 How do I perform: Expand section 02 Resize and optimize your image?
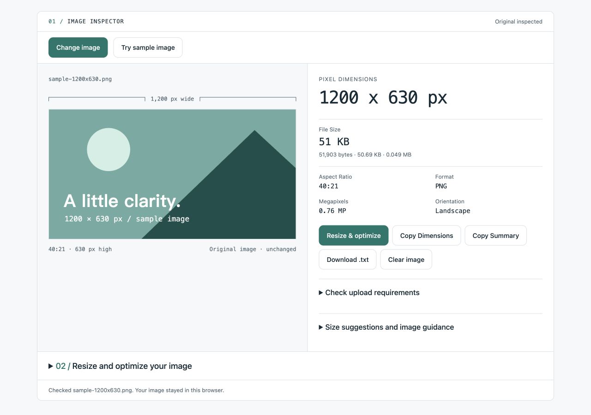[x=120, y=366]
